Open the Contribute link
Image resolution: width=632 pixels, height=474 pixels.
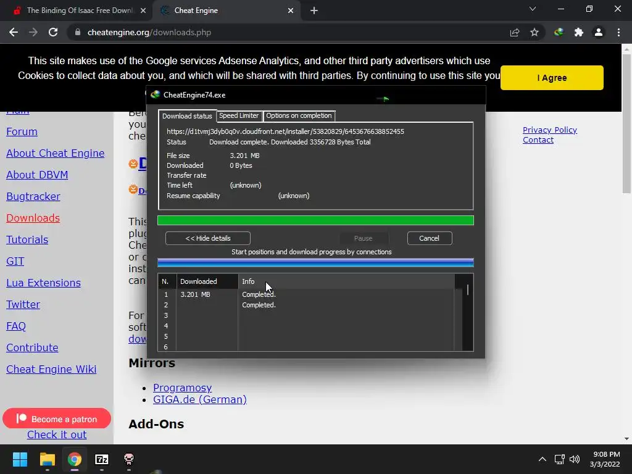[32, 347]
